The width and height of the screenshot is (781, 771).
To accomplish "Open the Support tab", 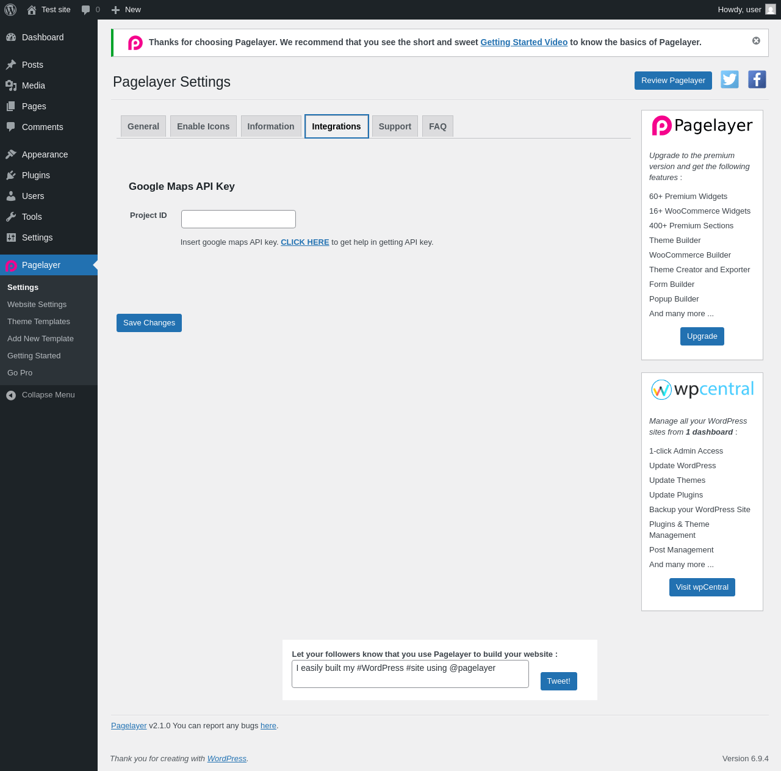I will pos(395,126).
